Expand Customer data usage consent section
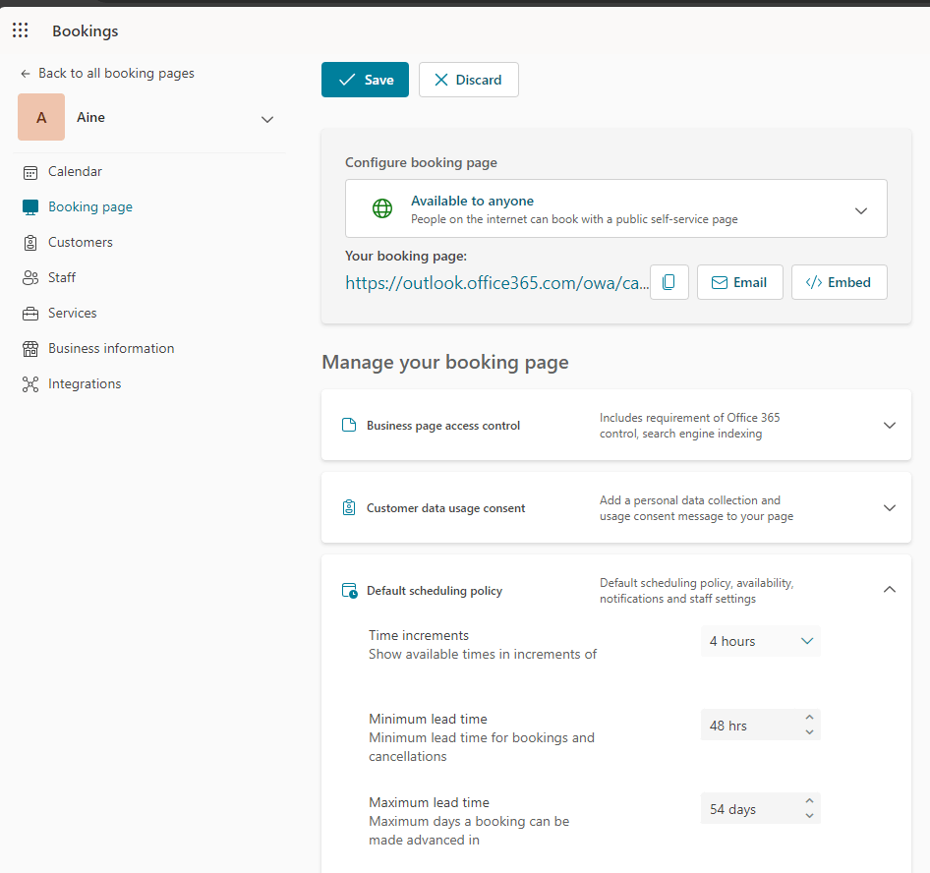 (889, 507)
